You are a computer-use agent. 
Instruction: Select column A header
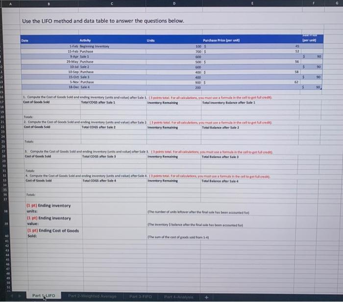pos(10,4)
